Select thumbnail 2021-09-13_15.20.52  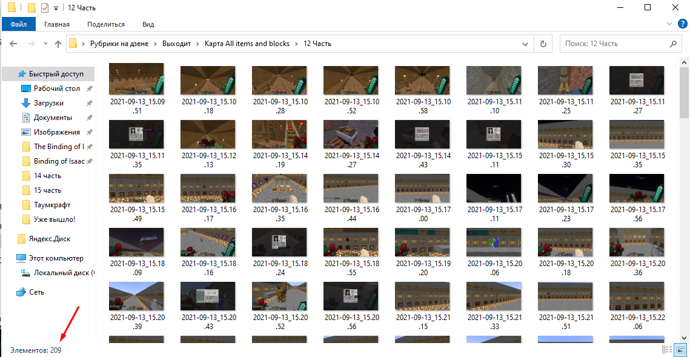tap(279, 296)
